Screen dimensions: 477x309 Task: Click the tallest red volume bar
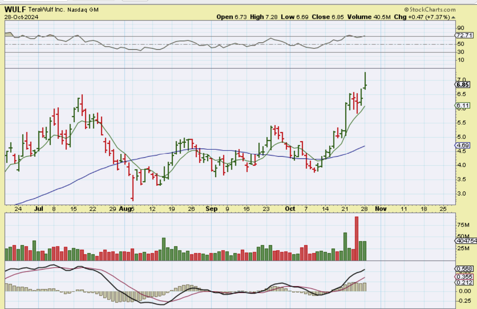click(357, 238)
